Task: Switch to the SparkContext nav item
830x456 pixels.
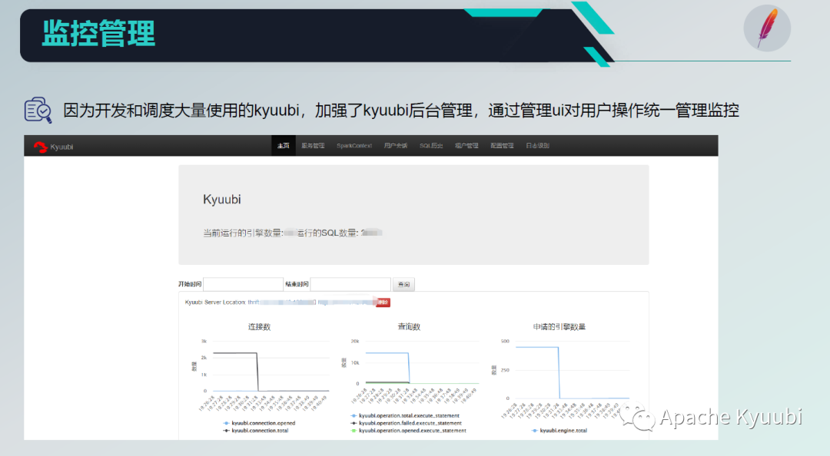Action: tap(354, 146)
